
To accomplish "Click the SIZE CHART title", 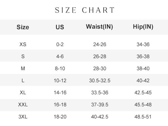I will coord(85,10).
